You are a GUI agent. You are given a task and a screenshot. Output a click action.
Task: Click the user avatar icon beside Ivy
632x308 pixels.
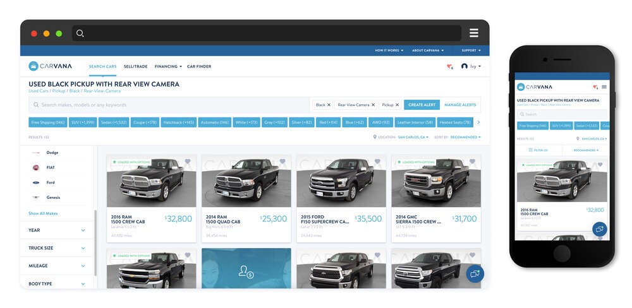click(x=465, y=66)
